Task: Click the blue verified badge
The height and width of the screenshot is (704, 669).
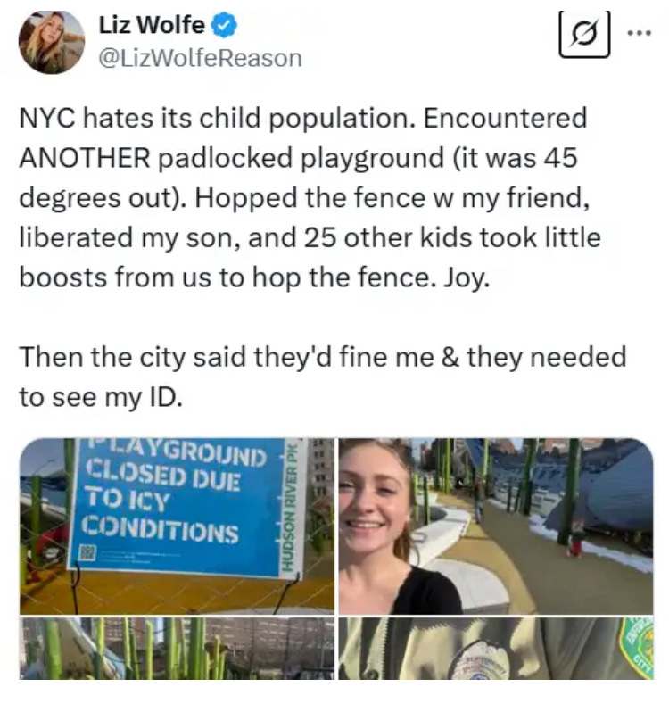Action: point(224,25)
